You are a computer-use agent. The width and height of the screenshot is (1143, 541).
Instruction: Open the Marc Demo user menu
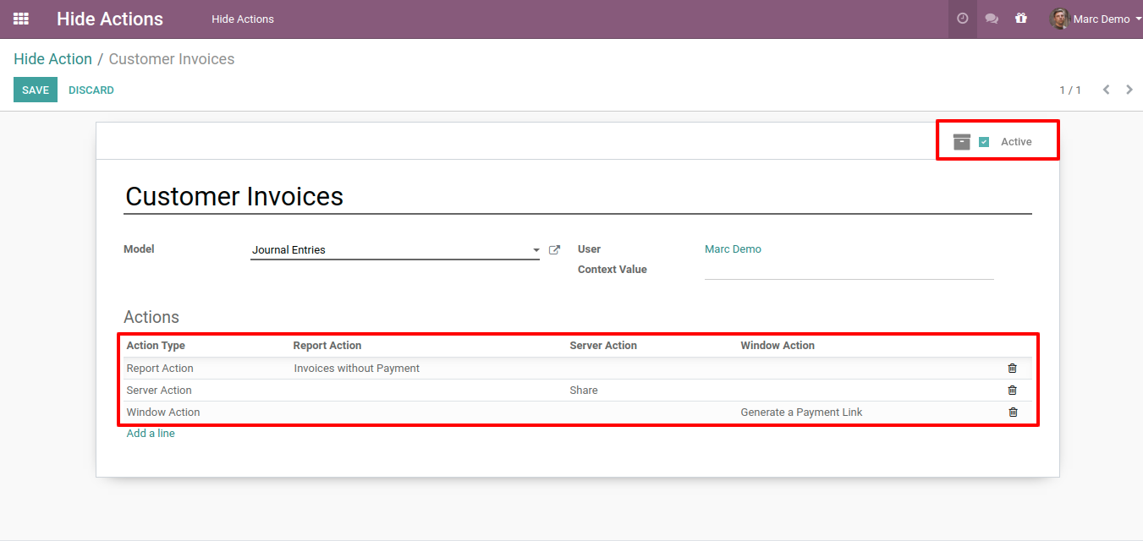[x=1096, y=19]
